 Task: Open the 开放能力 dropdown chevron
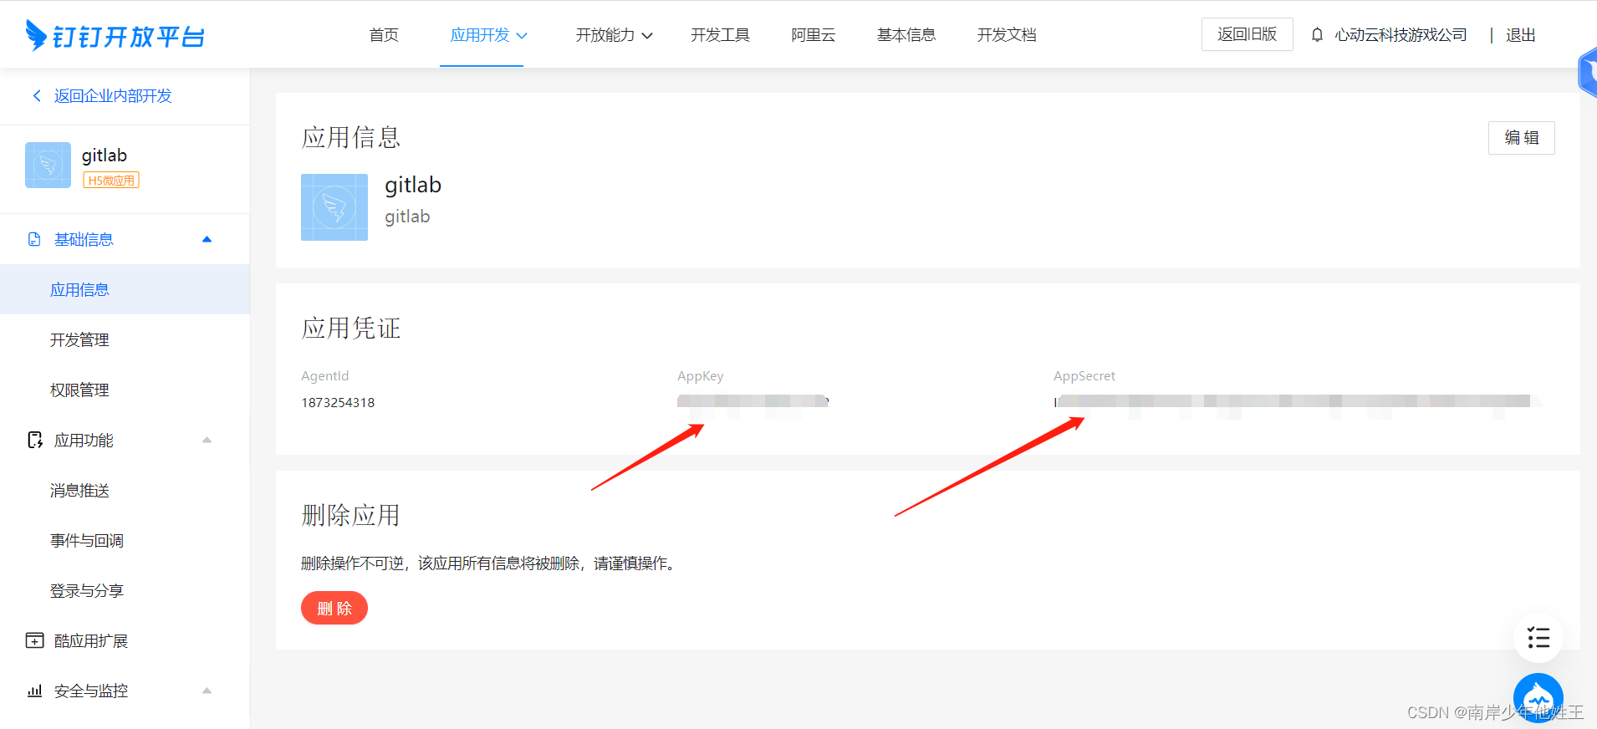coord(647,36)
